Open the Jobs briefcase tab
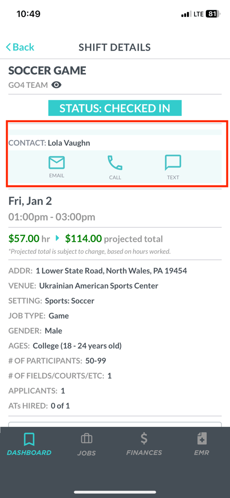The height and width of the screenshot is (498, 230). 86,444
